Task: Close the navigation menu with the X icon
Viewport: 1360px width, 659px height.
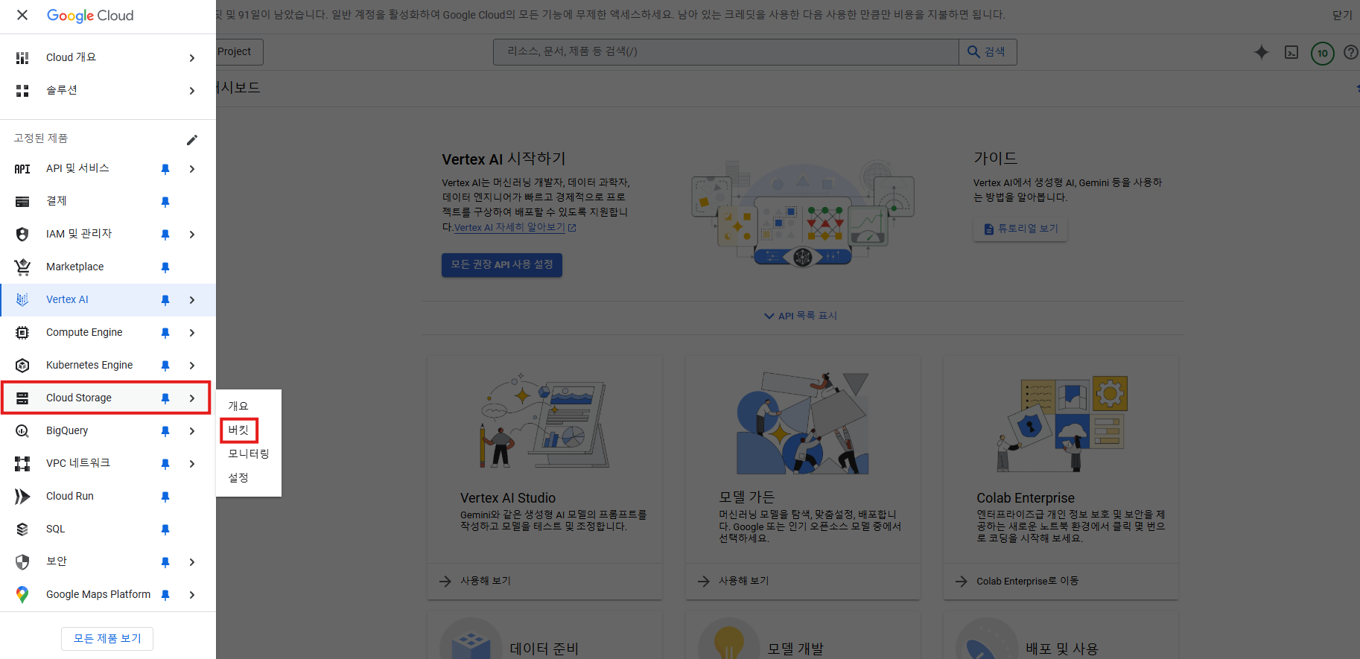Action: click(22, 15)
